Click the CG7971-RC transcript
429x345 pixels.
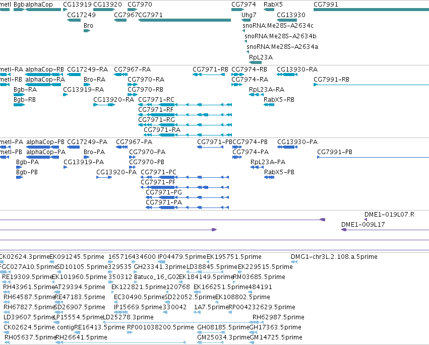185,105
